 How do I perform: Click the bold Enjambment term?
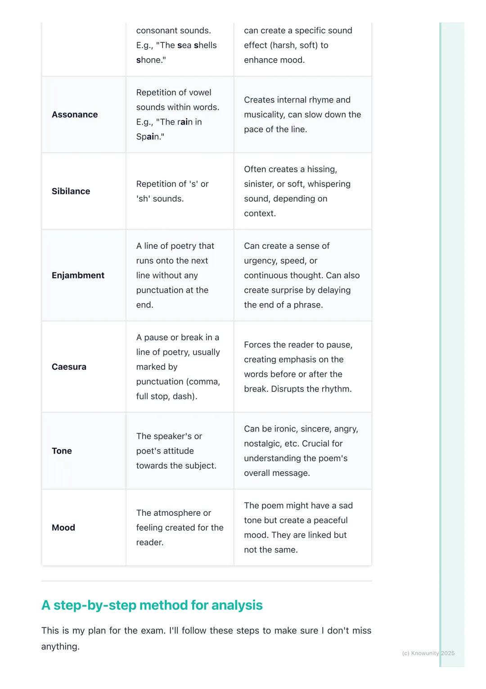click(x=78, y=276)
